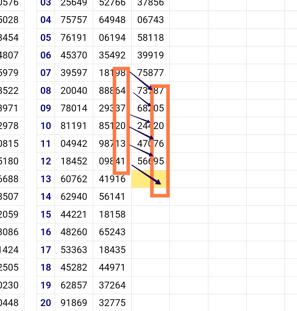Select the cell containing 62940

pyautogui.click(x=74, y=197)
